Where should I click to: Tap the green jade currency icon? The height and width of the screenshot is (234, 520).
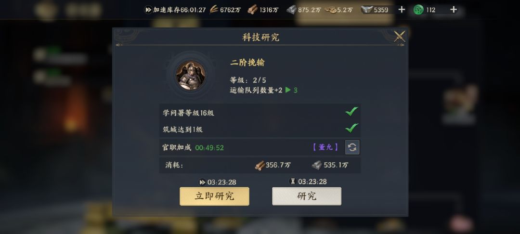point(418,10)
